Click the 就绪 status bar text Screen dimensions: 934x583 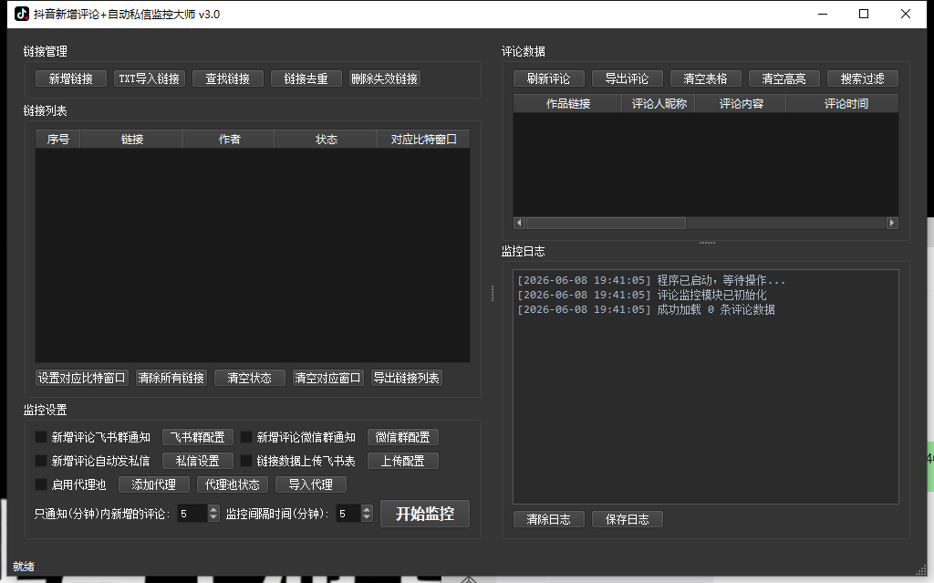pyautogui.click(x=24, y=567)
